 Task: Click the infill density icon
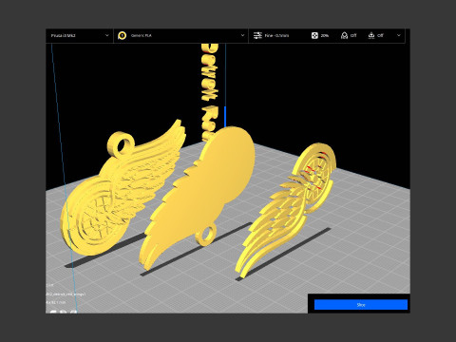[x=314, y=35]
